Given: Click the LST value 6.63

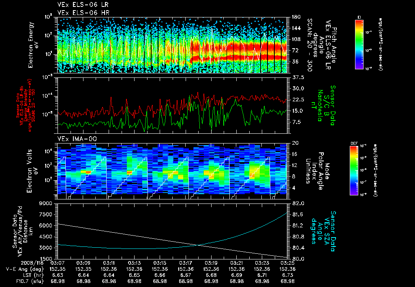Looking at the screenshot, I should 58,275.
